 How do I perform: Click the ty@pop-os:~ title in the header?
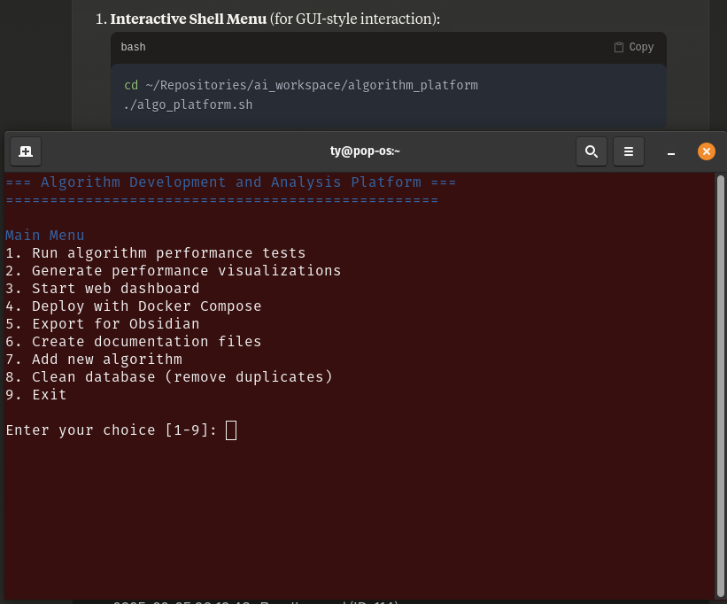click(365, 151)
